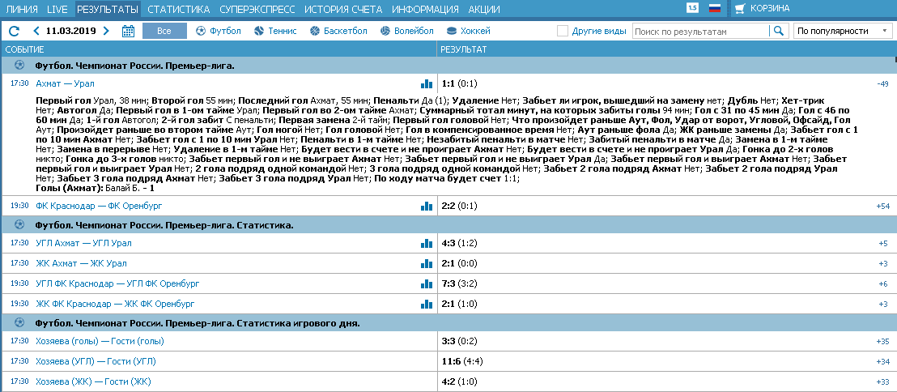Open chart for ЖК ФК Краснодар — ЖК ФК Оренбург

coord(427,303)
